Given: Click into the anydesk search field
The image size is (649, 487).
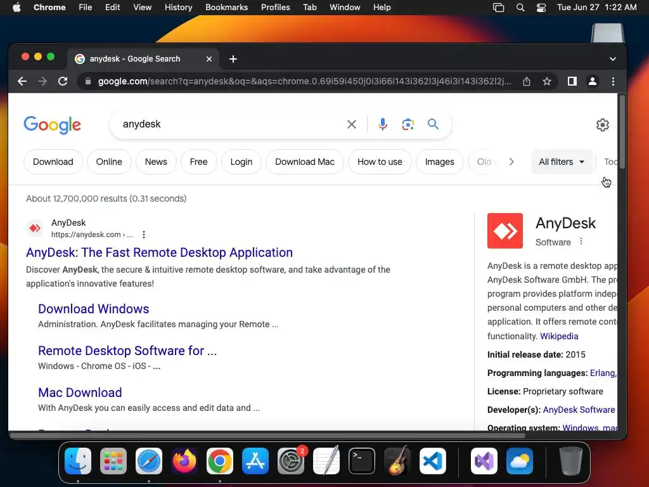Looking at the screenshot, I should pos(232,124).
